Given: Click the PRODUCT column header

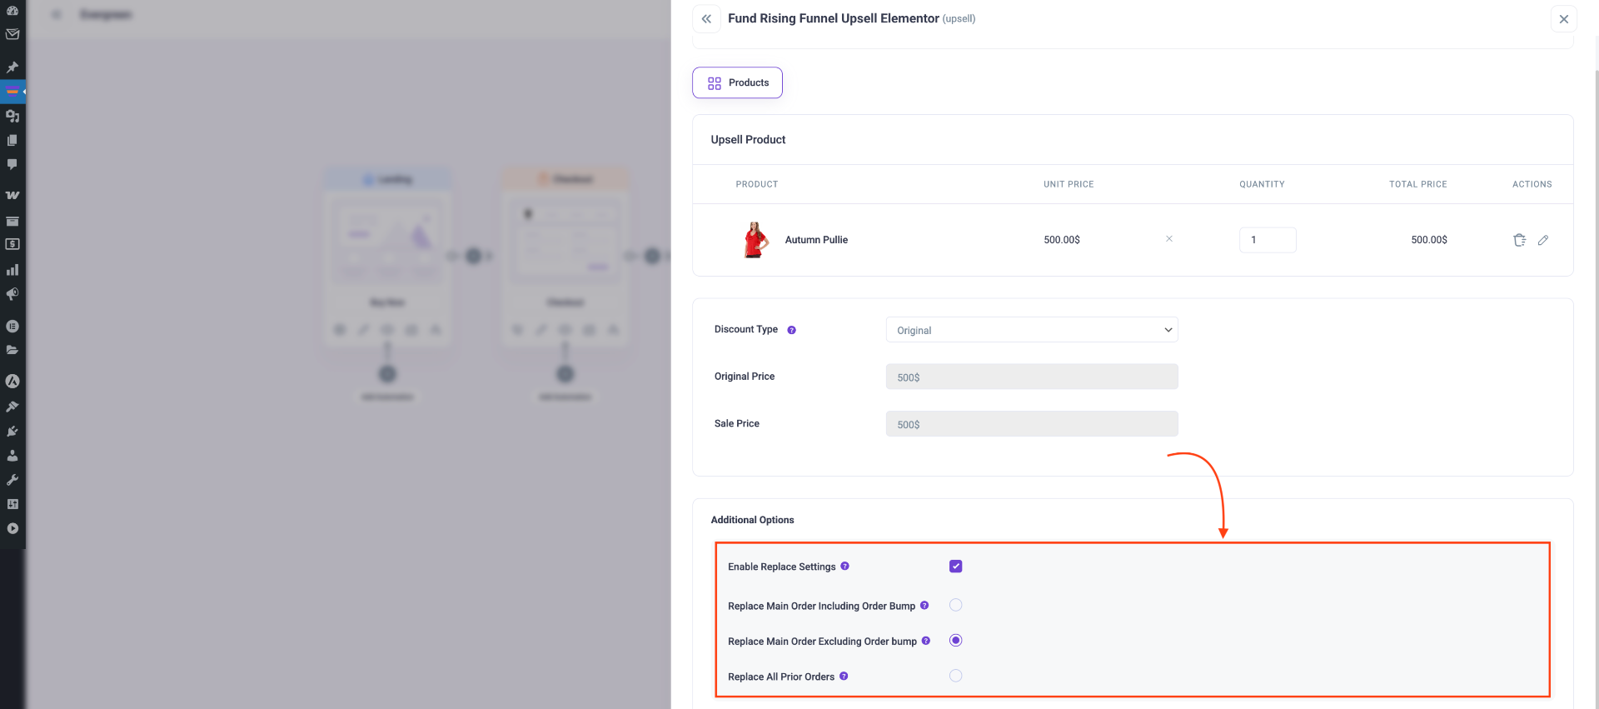Looking at the screenshot, I should click(757, 184).
